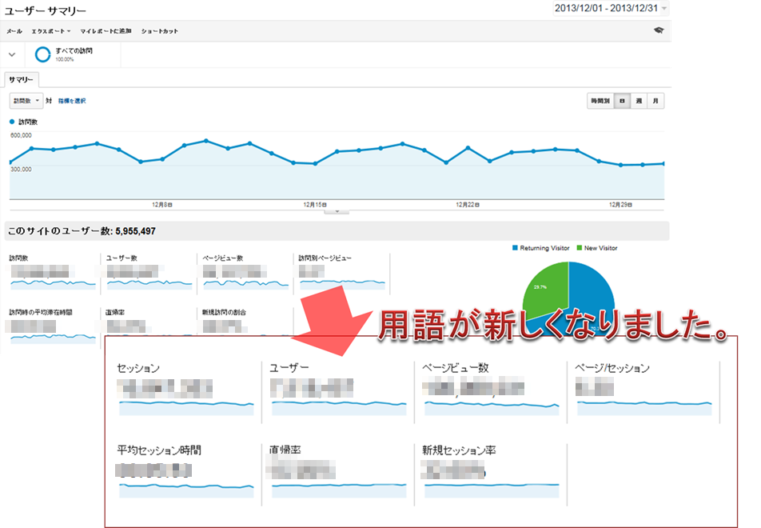The image size is (761, 528).
Task: Open the 訪問数 metric dropdown
Action: click(x=26, y=101)
